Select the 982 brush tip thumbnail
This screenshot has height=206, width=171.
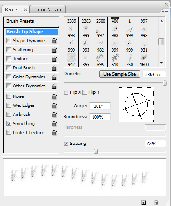(100, 46)
